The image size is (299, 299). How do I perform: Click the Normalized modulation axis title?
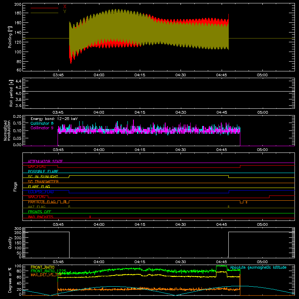[7, 130]
